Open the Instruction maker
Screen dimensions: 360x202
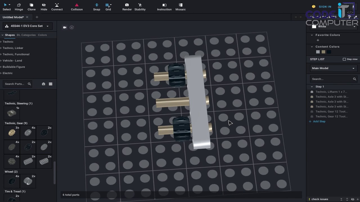[x=164, y=7]
